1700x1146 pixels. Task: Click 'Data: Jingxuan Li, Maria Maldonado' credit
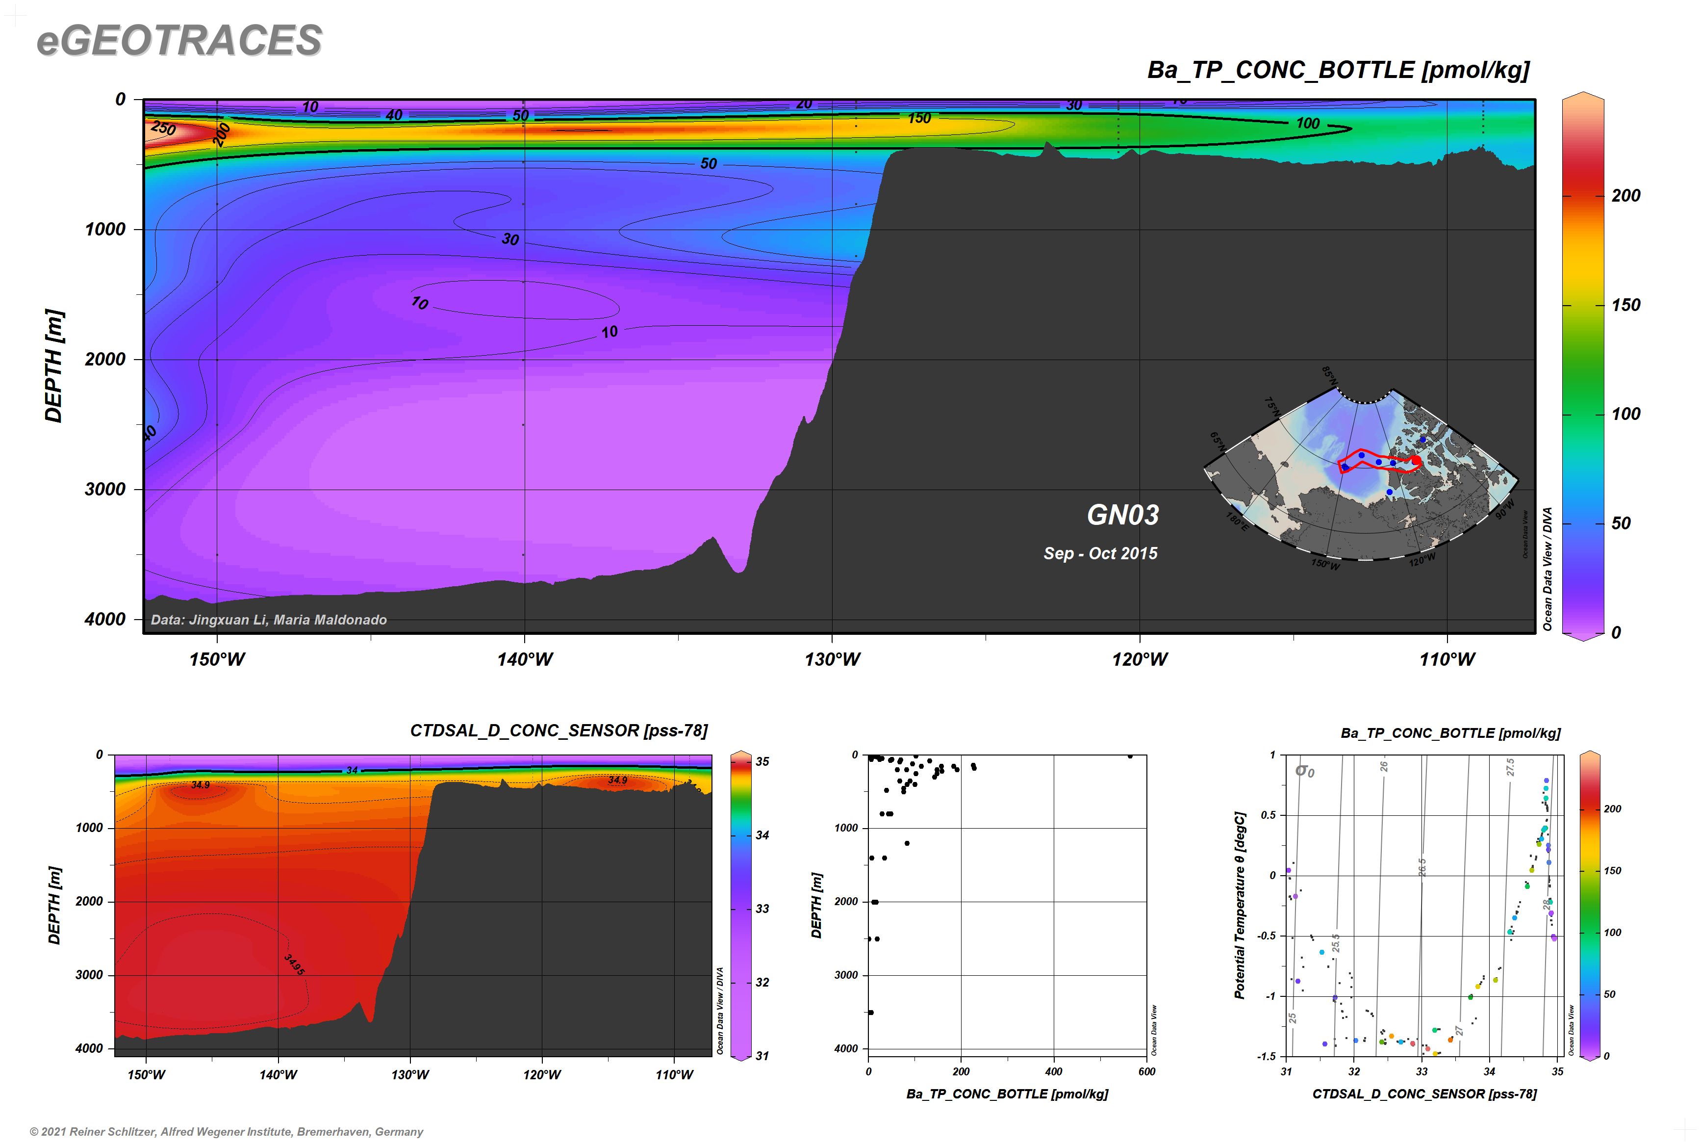tap(269, 620)
